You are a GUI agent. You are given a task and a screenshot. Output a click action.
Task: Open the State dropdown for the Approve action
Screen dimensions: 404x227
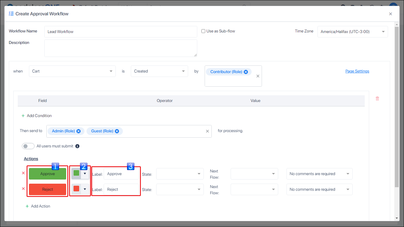(x=199, y=174)
